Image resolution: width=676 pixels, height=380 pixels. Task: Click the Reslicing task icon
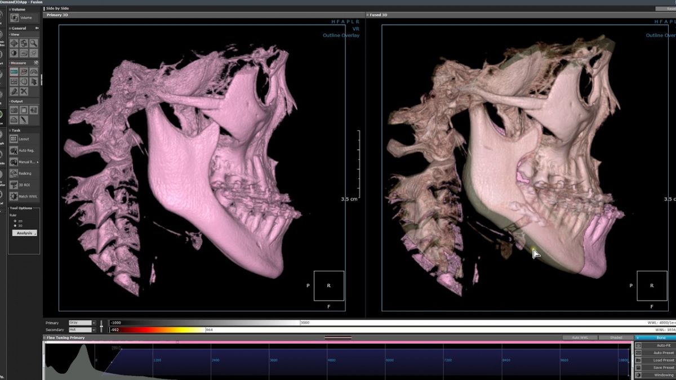15,173
